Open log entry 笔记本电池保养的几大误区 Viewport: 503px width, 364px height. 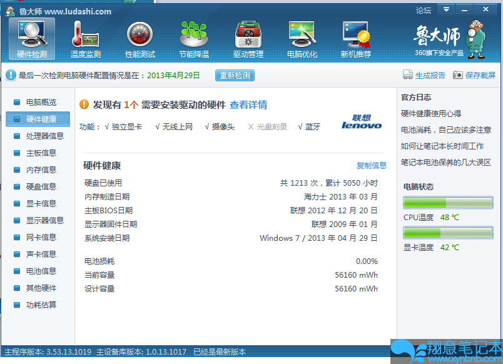tap(446, 163)
